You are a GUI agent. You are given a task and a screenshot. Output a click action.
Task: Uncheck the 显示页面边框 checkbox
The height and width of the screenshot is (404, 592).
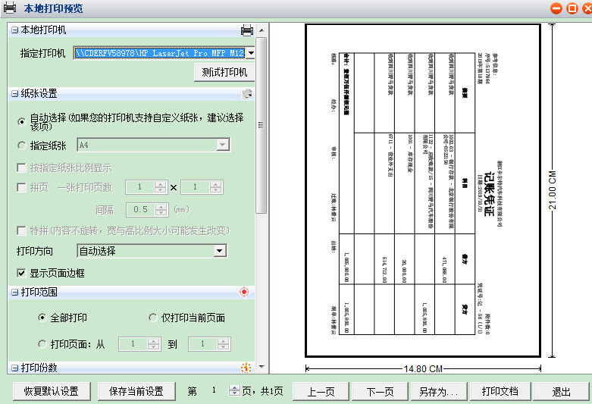click(x=21, y=272)
